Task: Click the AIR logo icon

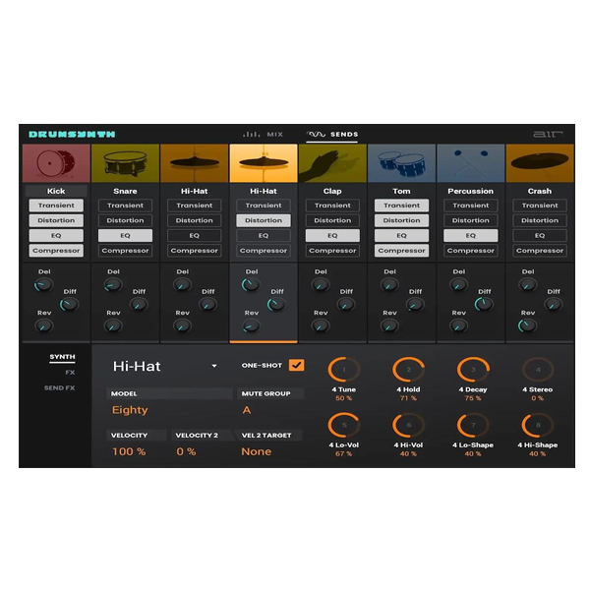Action: [x=548, y=134]
